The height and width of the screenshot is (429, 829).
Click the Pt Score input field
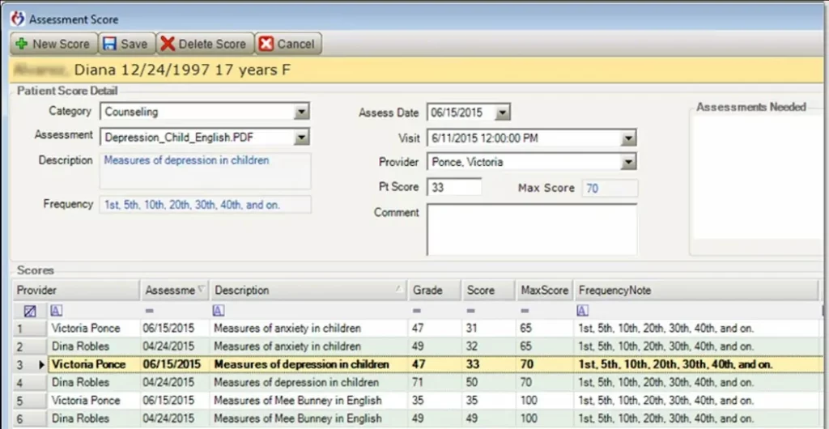[x=454, y=187]
